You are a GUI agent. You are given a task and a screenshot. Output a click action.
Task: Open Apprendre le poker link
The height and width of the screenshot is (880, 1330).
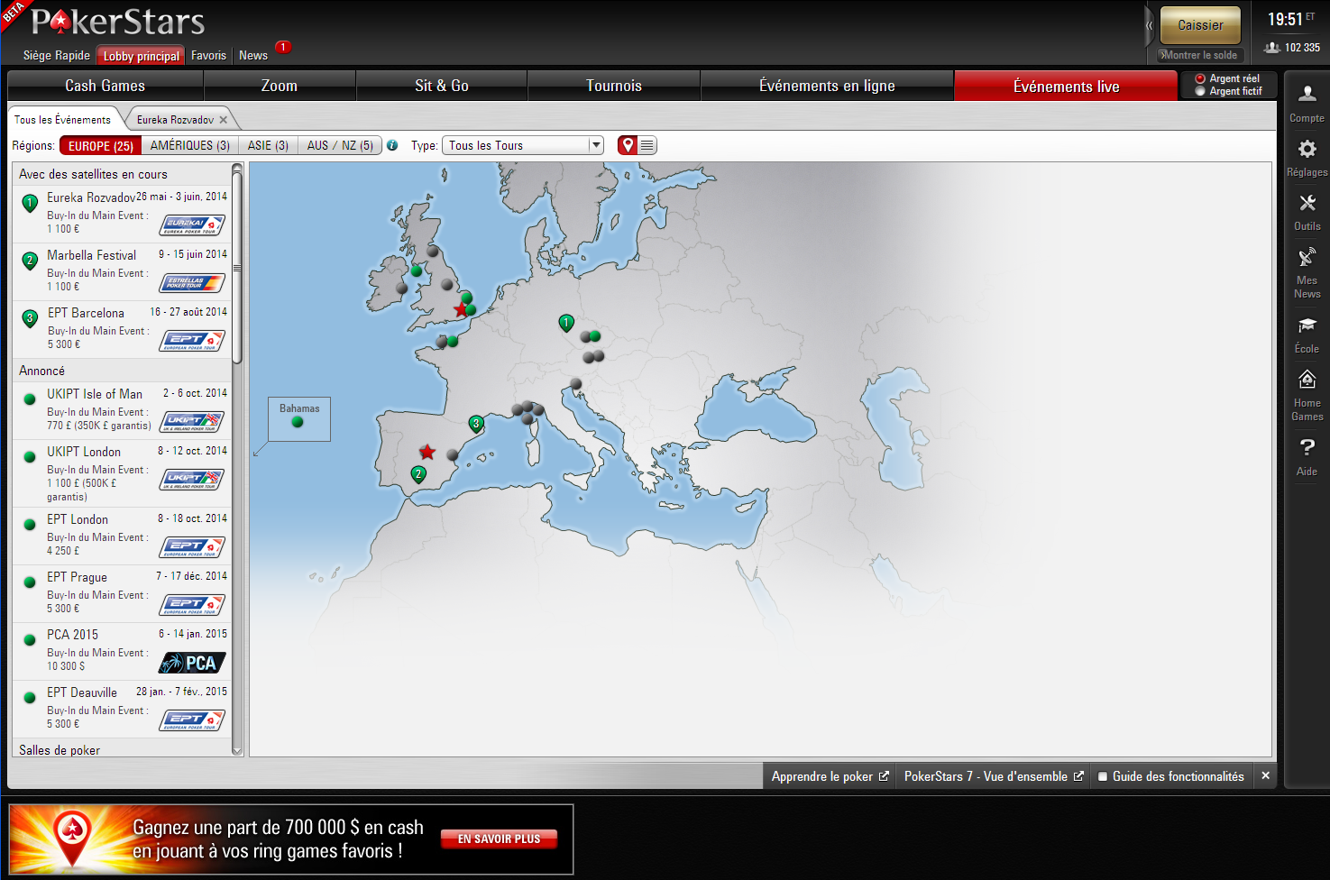tap(830, 776)
